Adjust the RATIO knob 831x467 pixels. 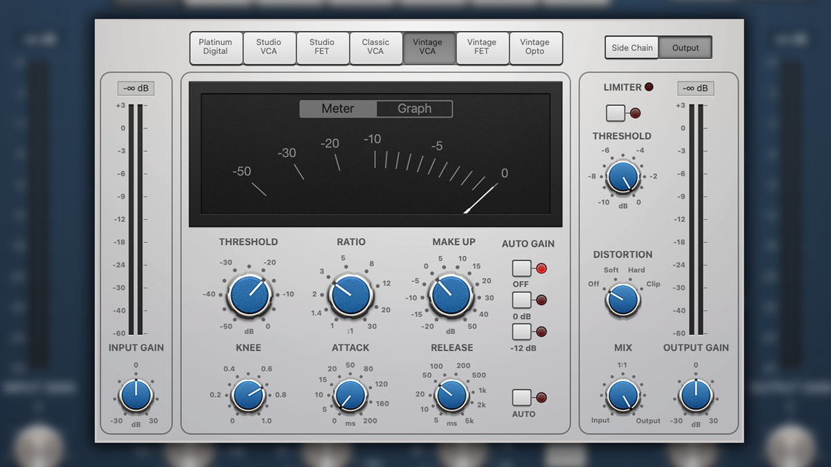[350, 294]
